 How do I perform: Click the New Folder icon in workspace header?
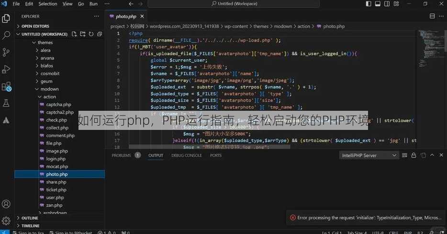(83, 34)
